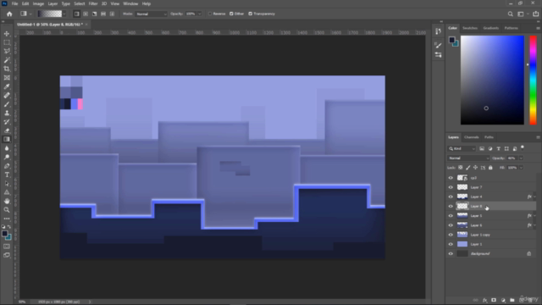Hide Layer 4 using its eye icon
Viewport: 542px width, 305px height.
pos(451,197)
